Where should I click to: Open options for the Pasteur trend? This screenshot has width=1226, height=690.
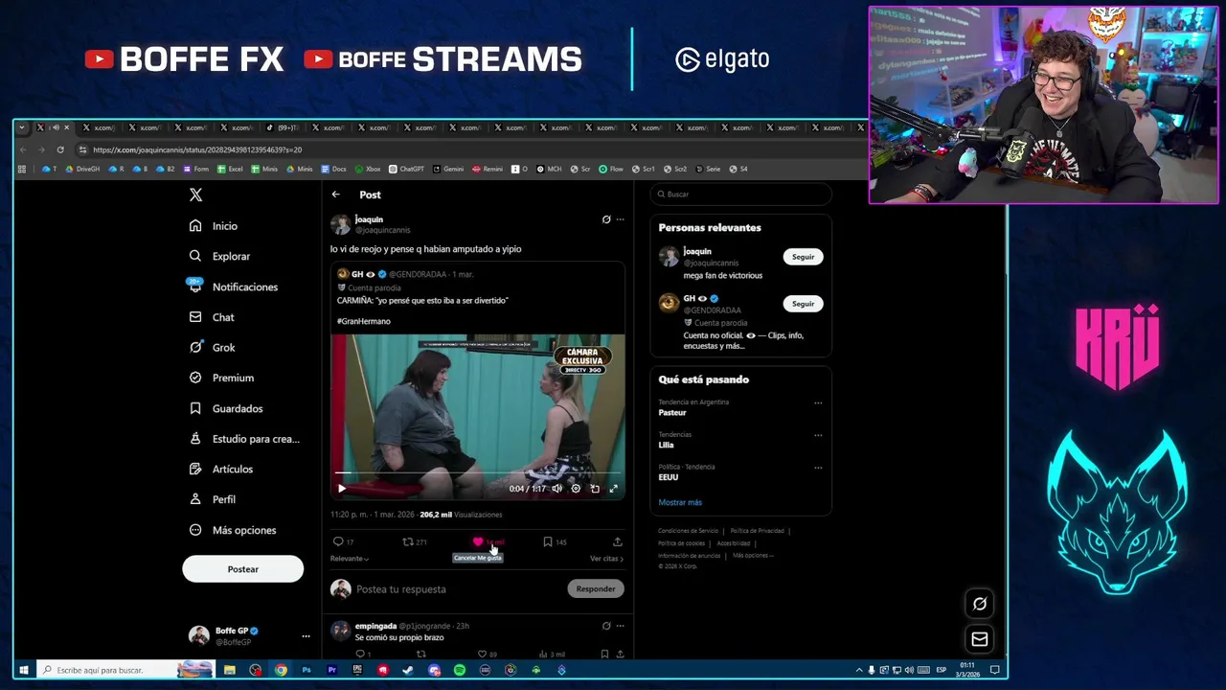[x=818, y=402]
